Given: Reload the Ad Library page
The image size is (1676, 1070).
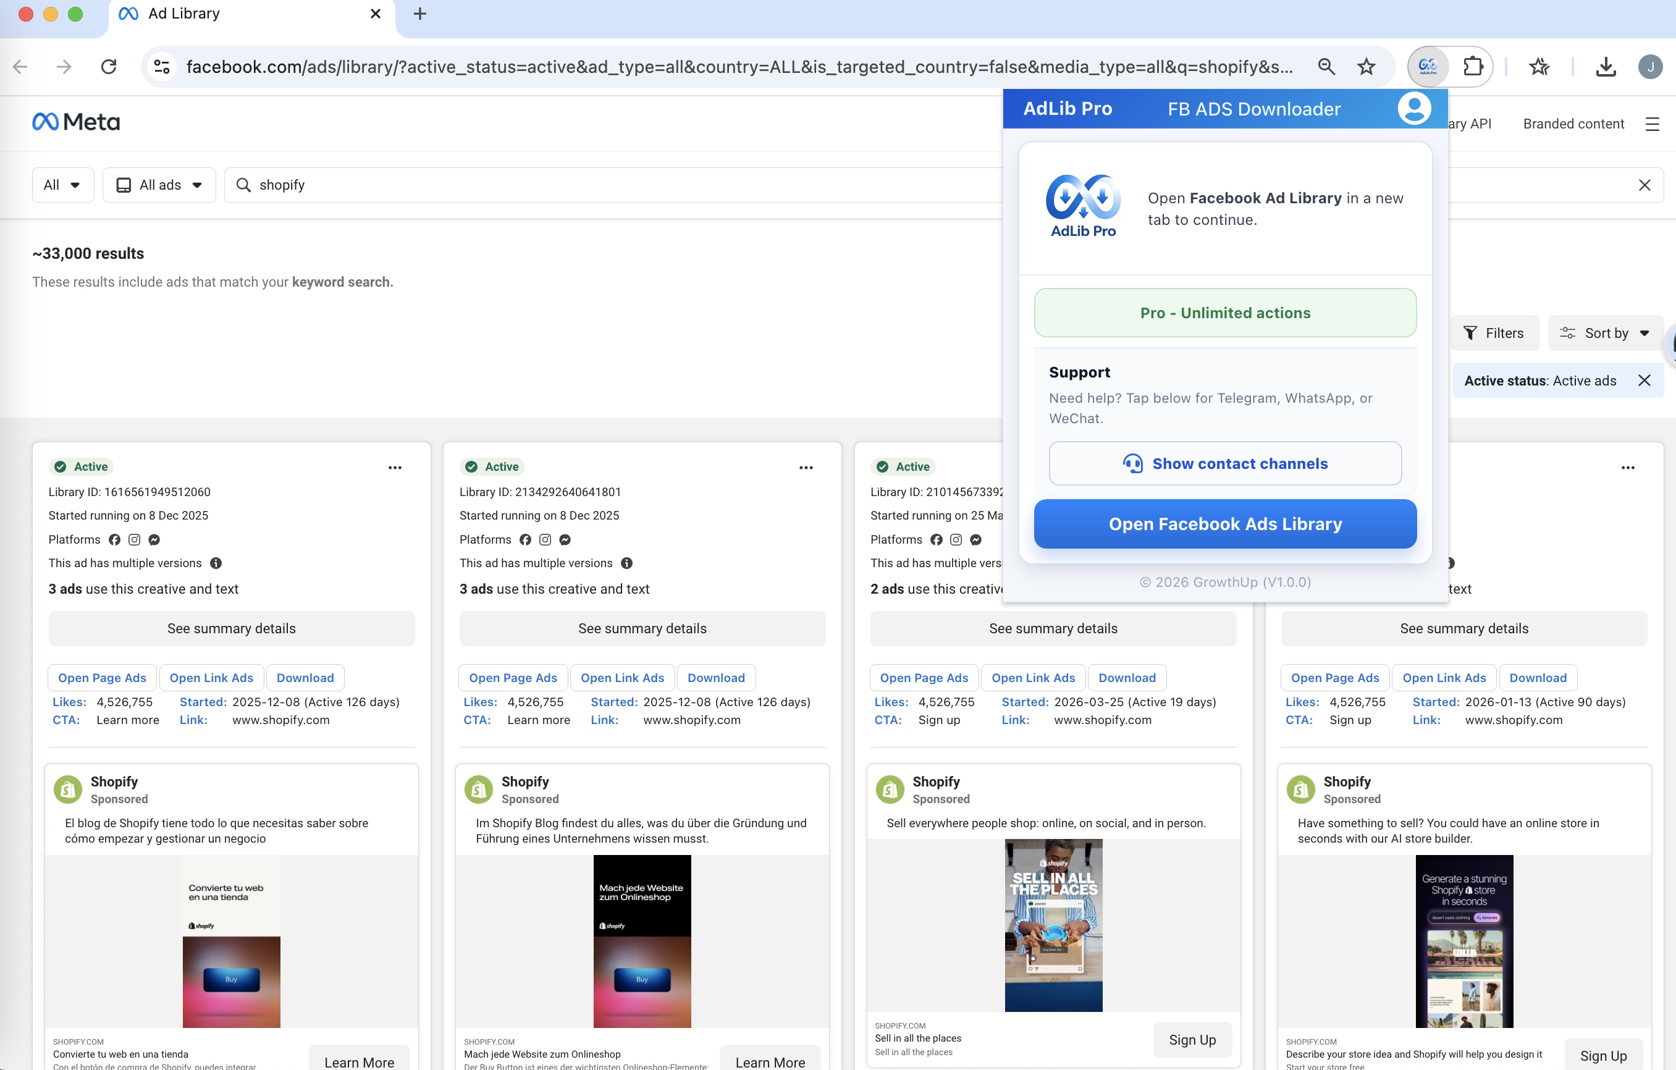Looking at the screenshot, I should tap(109, 67).
